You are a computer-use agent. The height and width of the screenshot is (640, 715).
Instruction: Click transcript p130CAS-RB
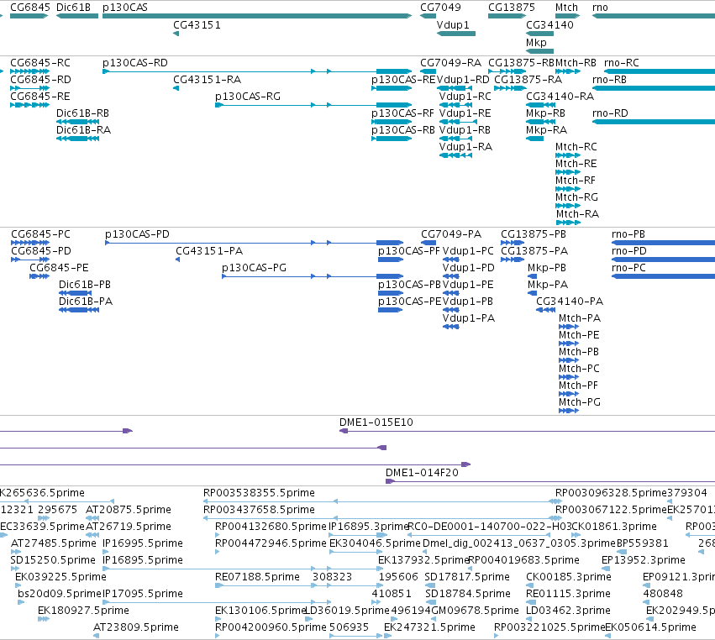(403, 130)
